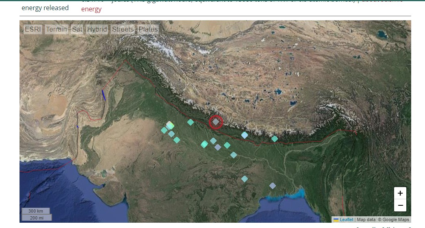Click the 'Map data: © Google Maps' attribution text
425x228 pixels.
click(383, 219)
